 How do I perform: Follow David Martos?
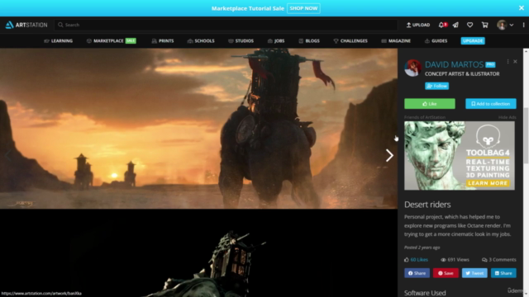436,86
